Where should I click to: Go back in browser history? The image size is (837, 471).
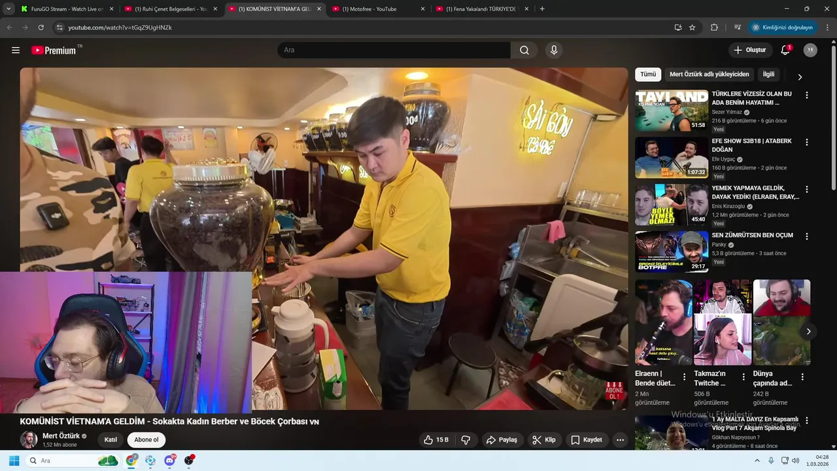click(x=9, y=27)
